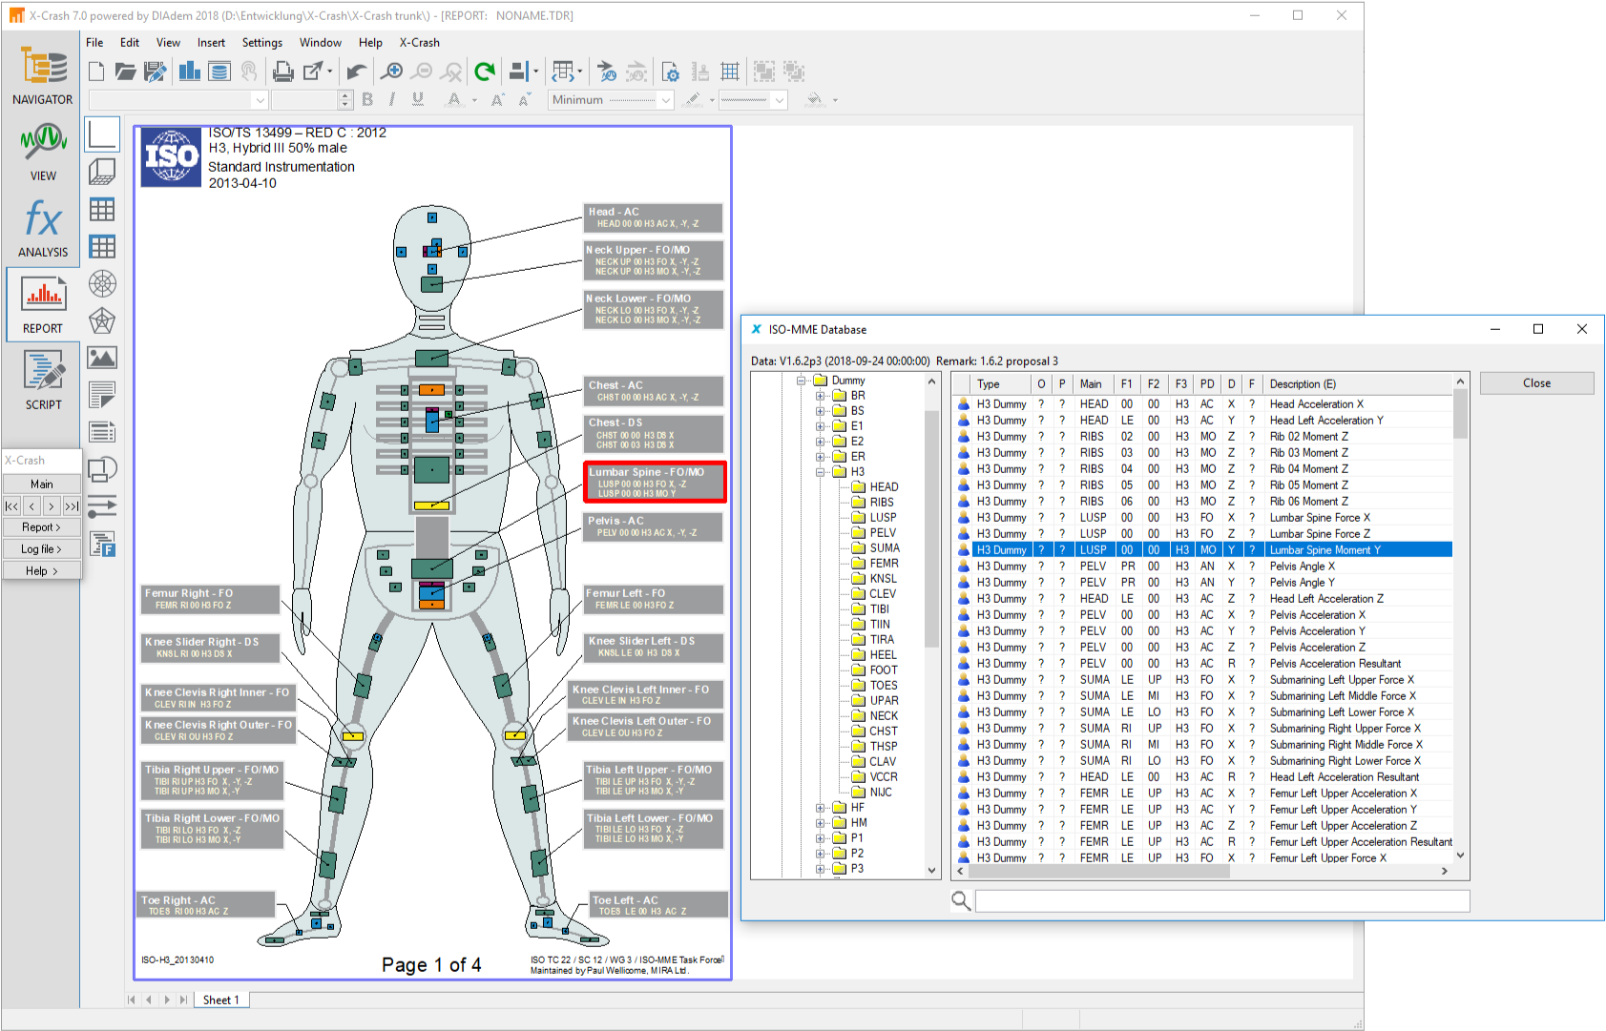Click the magnifier icon beside the search field
Image resolution: width=1606 pixels, height=1031 pixels.
(961, 900)
